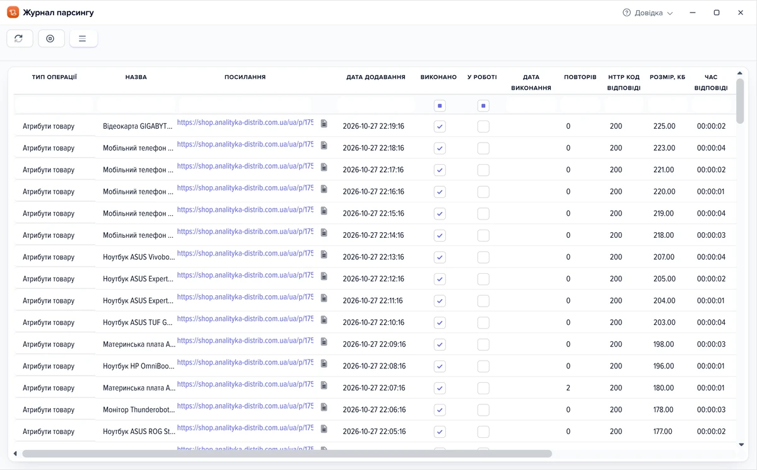Viewport: 757px width, 470px height.
Task: Click the vertical scrollbar thumb of the table
Action: [x=740, y=102]
